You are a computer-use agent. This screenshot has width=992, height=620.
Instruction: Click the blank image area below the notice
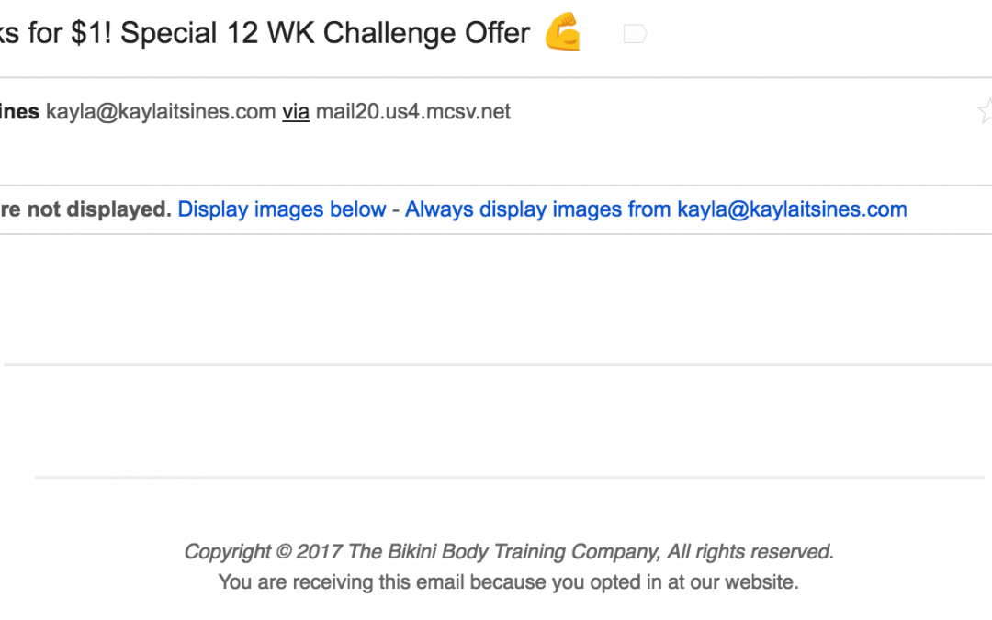(x=496, y=298)
